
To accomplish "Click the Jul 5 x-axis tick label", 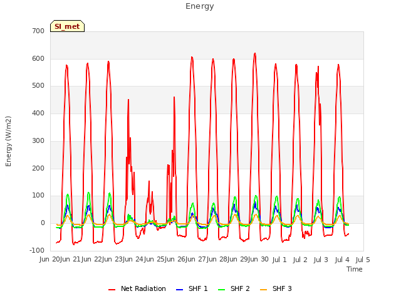I will click(x=363, y=260).
